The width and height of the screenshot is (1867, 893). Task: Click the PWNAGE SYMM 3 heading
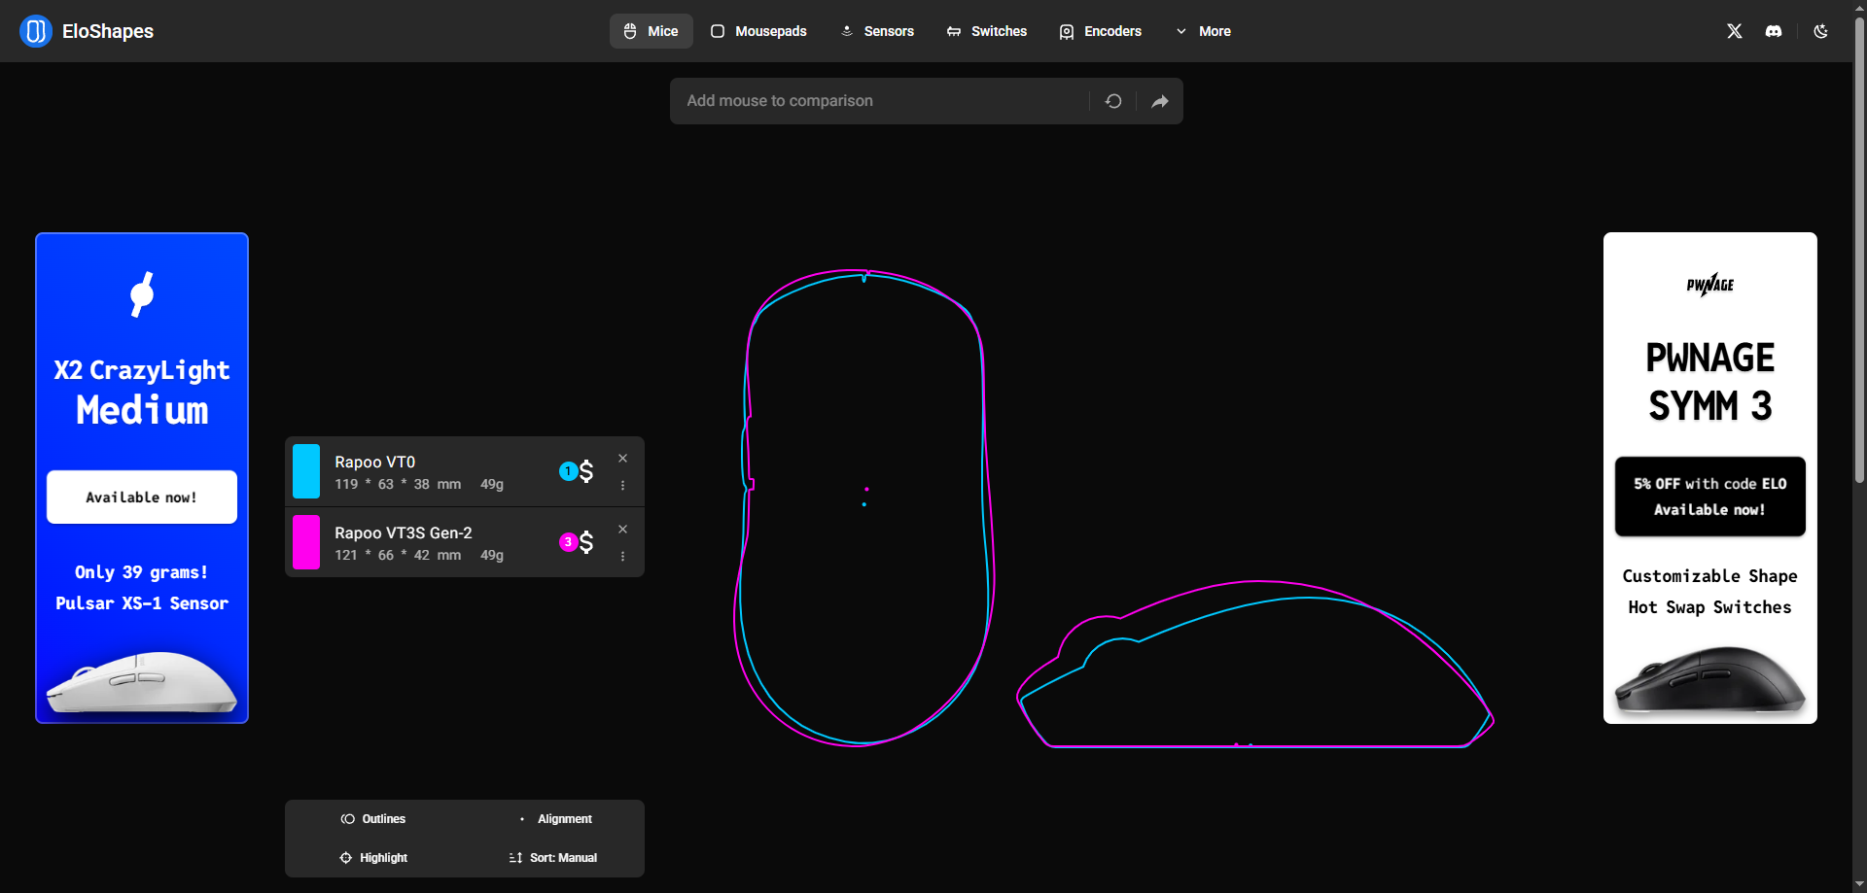[x=1710, y=382]
